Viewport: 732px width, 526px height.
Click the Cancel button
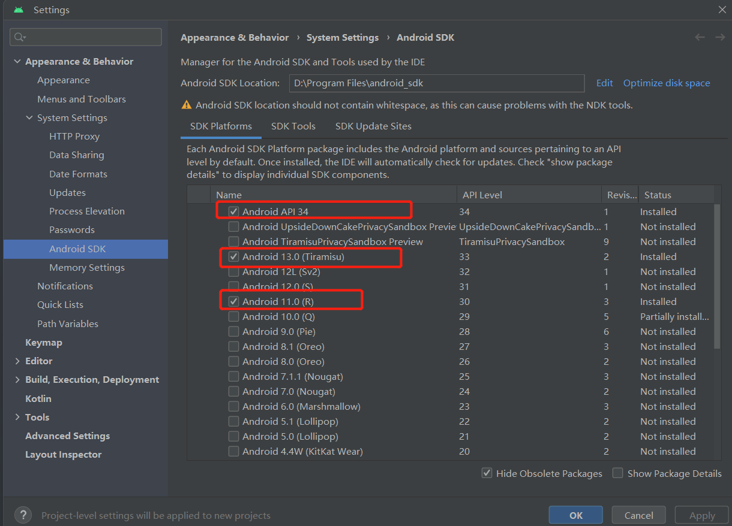coord(639,515)
